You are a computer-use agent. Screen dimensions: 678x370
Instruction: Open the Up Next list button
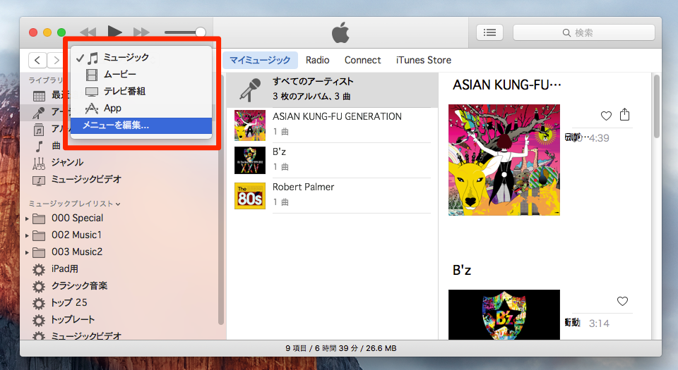coord(489,32)
